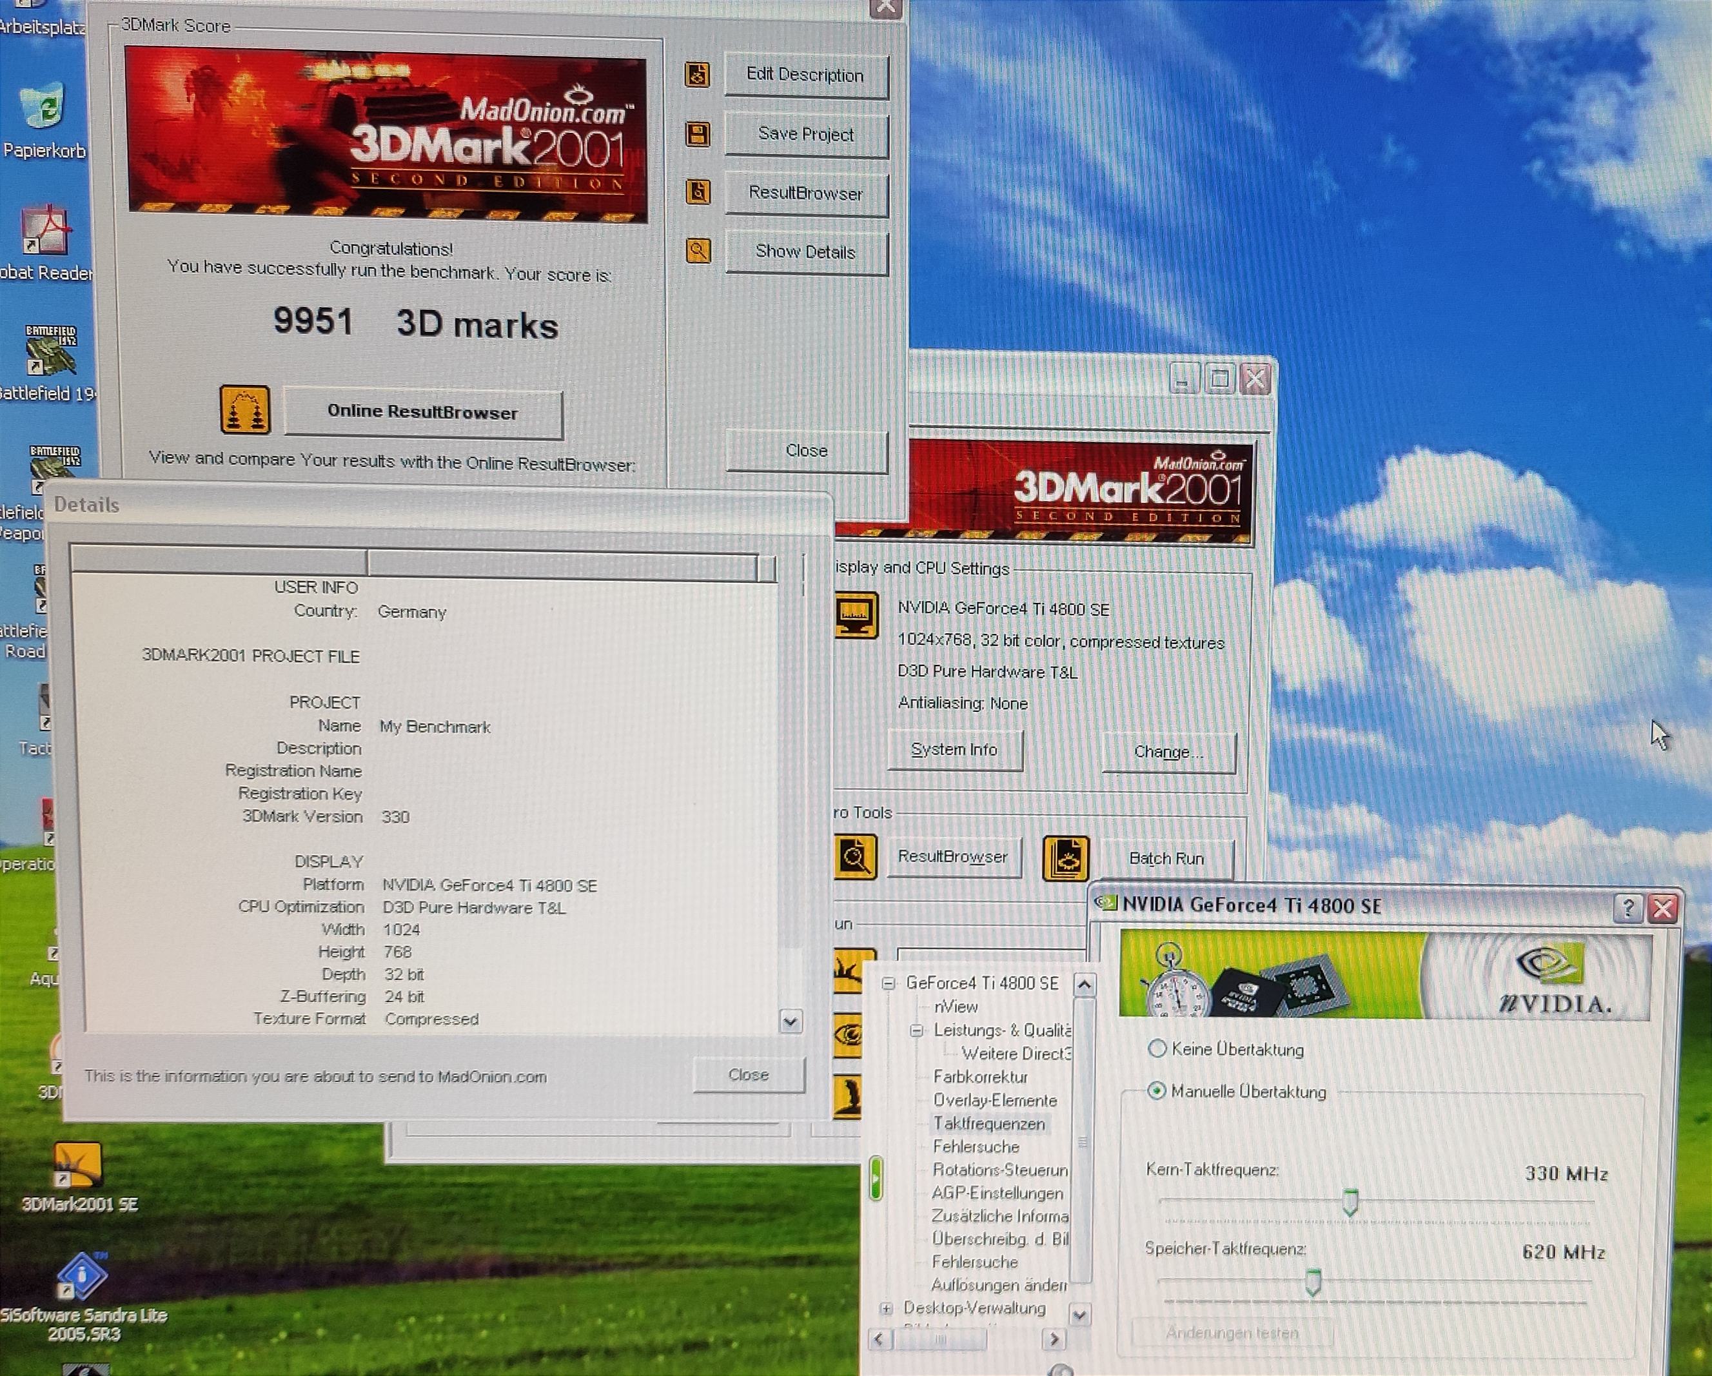Select Farbkorrektur tree item
This screenshot has width=1712, height=1376.
[x=981, y=1077]
